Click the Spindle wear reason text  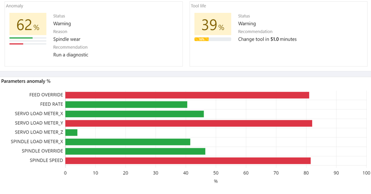[x=67, y=39]
